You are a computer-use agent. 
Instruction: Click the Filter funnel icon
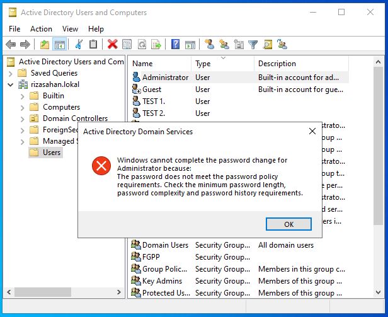(x=253, y=45)
